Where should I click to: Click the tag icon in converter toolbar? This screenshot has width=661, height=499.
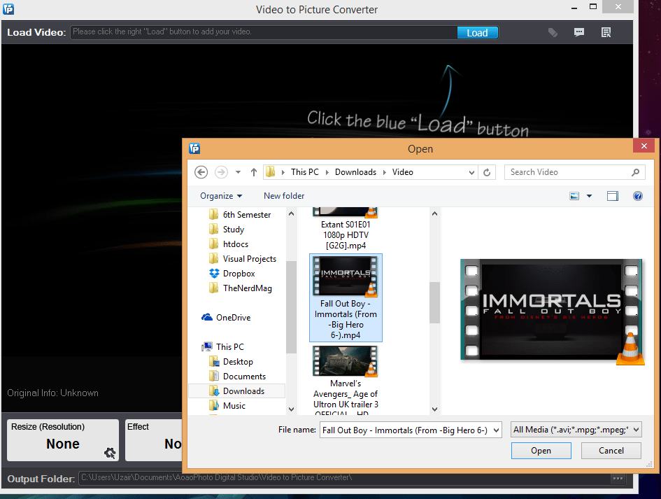[553, 32]
